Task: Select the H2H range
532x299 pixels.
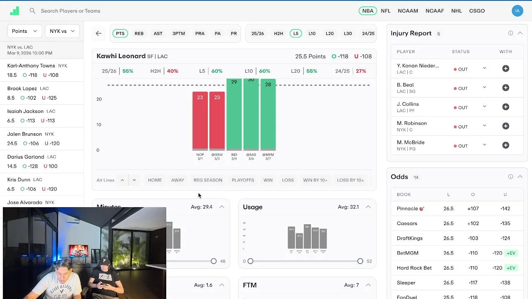Action: click(x=278, y=34)
